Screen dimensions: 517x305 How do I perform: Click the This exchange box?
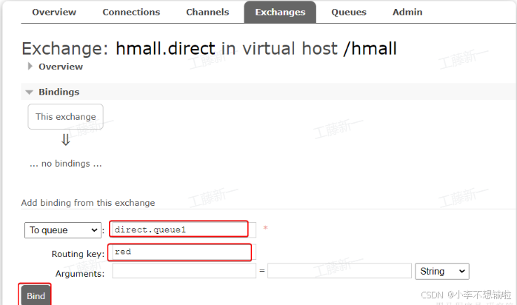pyautogui.click(x=66, y=117)
